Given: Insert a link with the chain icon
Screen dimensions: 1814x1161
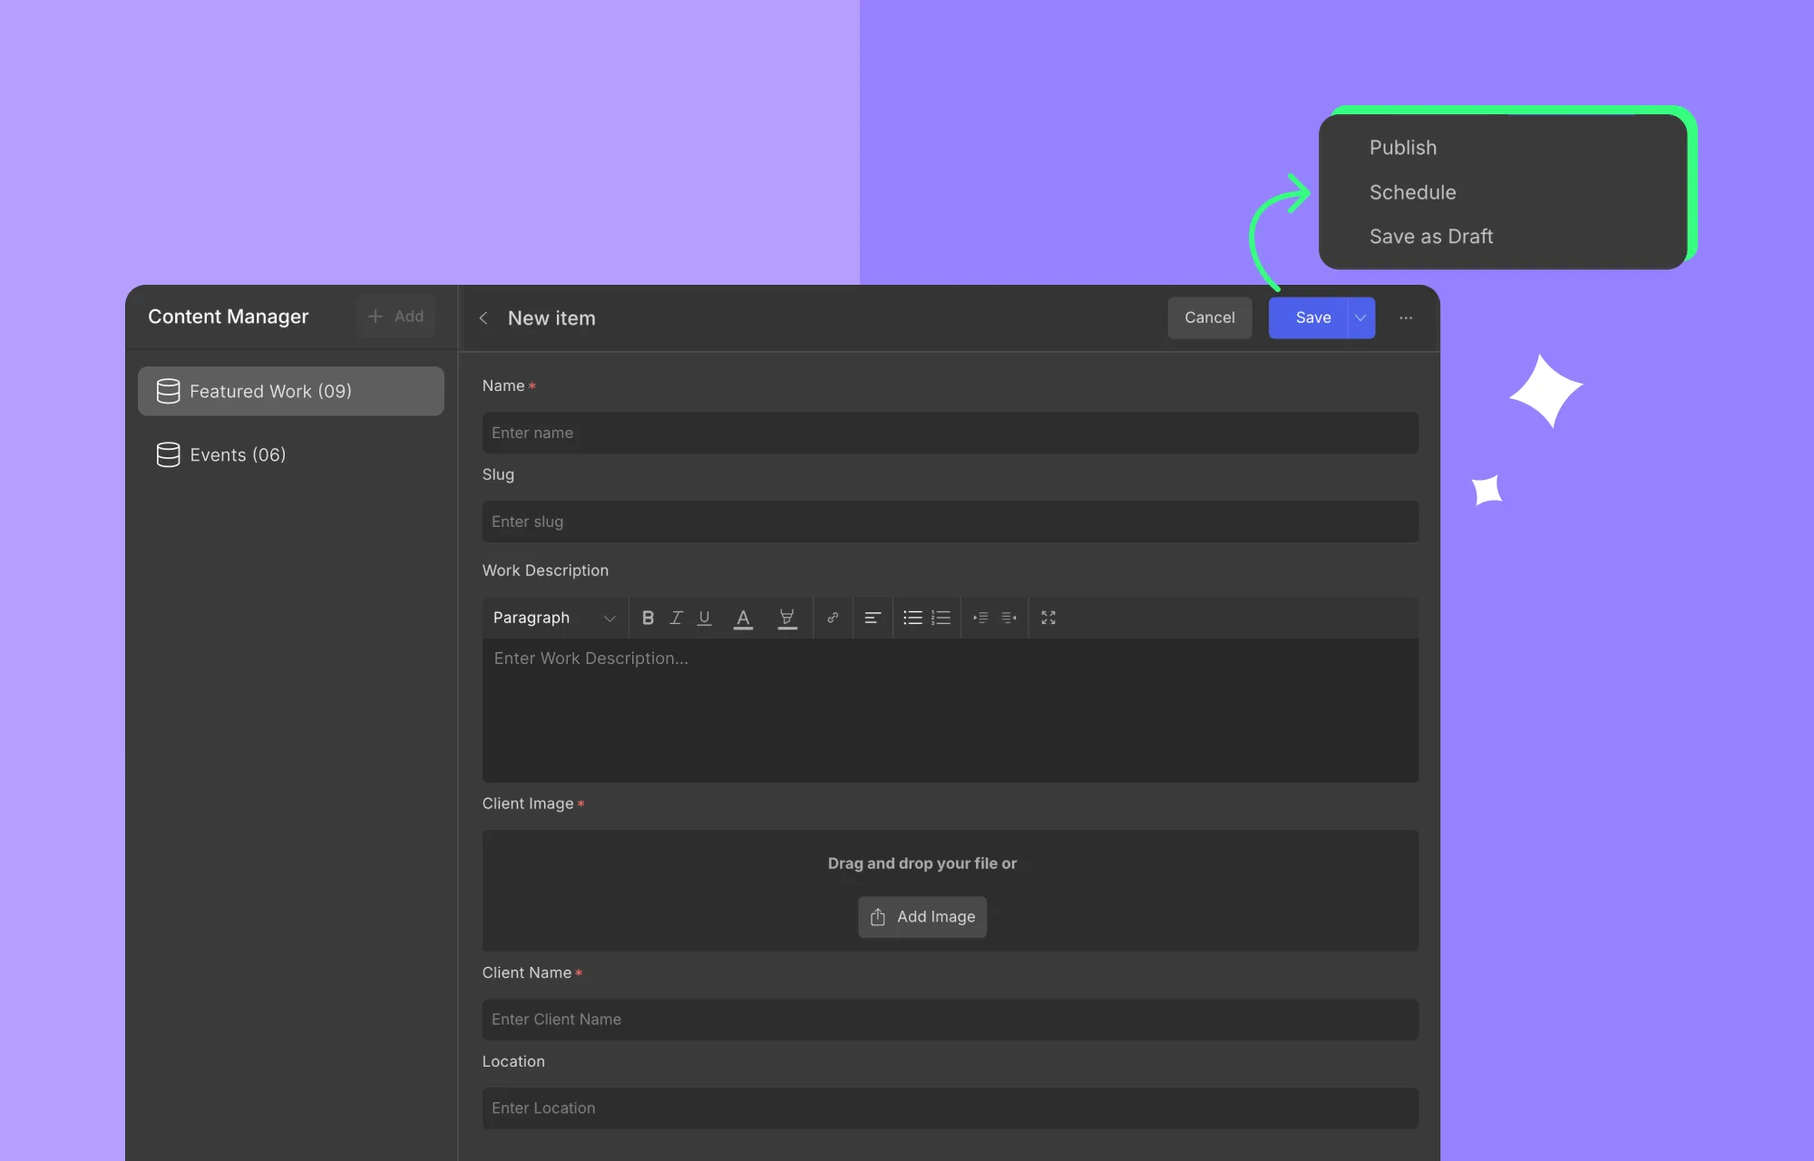Looking at the screenshot, I should (x=833, y=618).
